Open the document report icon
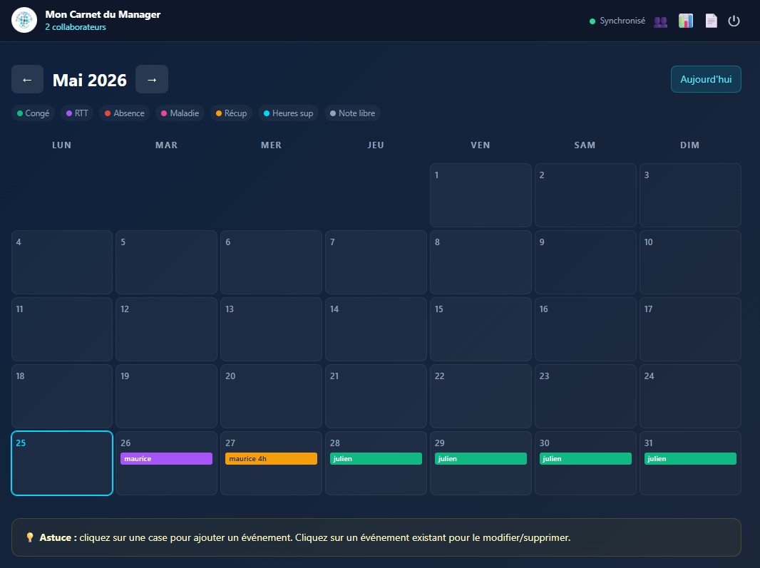Screen dimensions: 760x568 [711, 21]
